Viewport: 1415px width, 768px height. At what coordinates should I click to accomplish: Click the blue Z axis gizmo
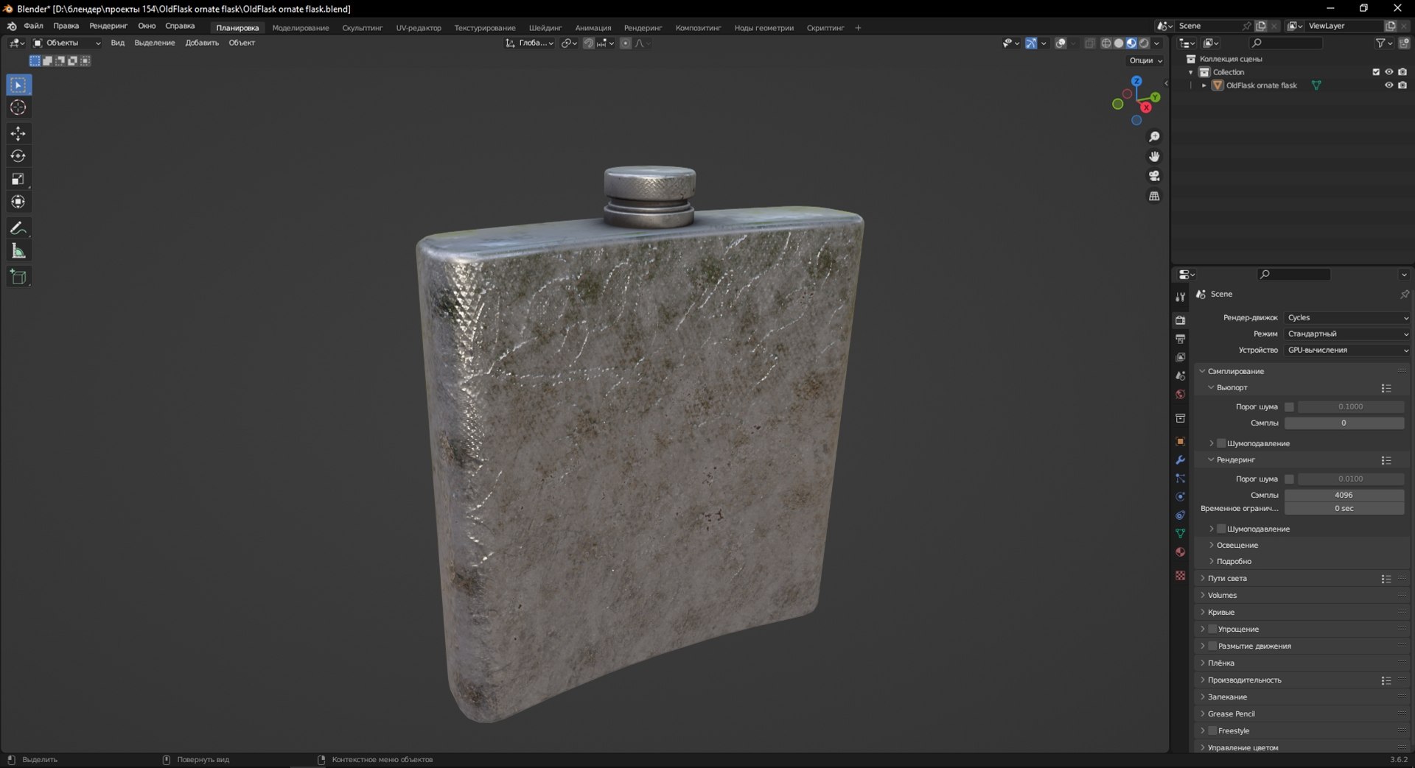click(x=1136, y=81)
